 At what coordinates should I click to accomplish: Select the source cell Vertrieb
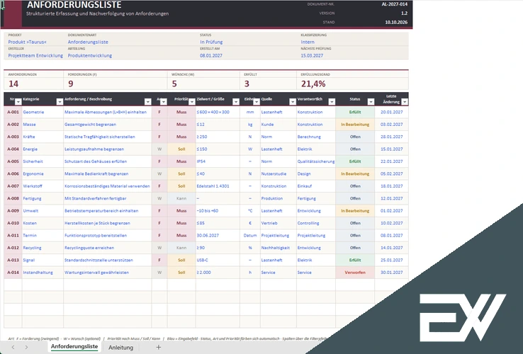279,223
